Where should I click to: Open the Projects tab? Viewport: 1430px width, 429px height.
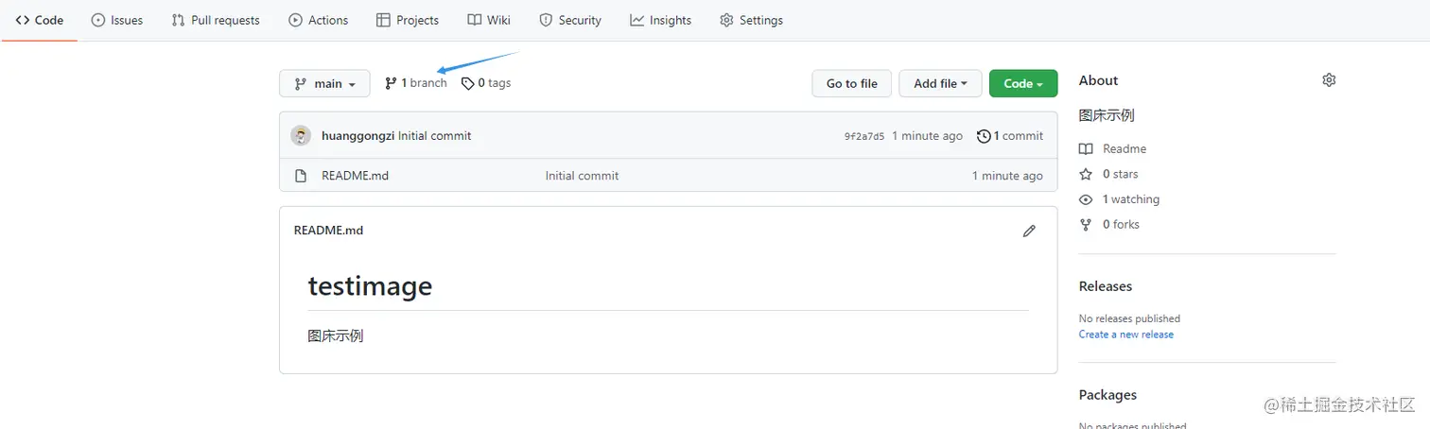click(408, 20)
